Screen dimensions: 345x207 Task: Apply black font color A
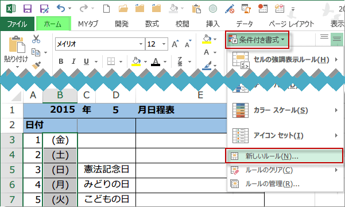pyautogui.click(x=156, y=62)
